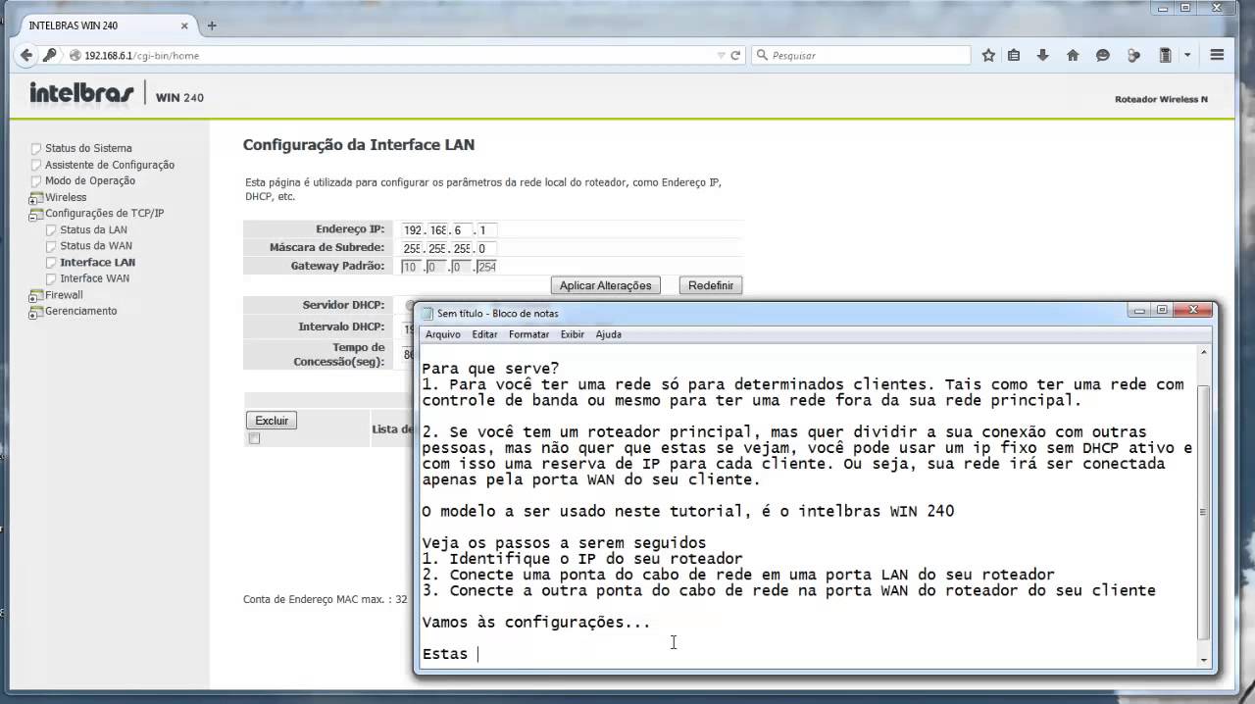Viewport: 1255px width, 704px height.
Task: Click the key icon beside the address bar
Action: point(49,55)
